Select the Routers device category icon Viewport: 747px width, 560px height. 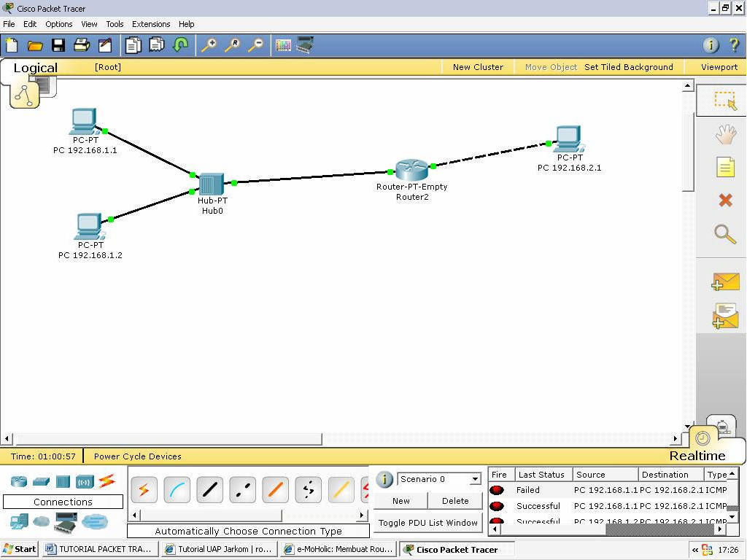point(19,481)
